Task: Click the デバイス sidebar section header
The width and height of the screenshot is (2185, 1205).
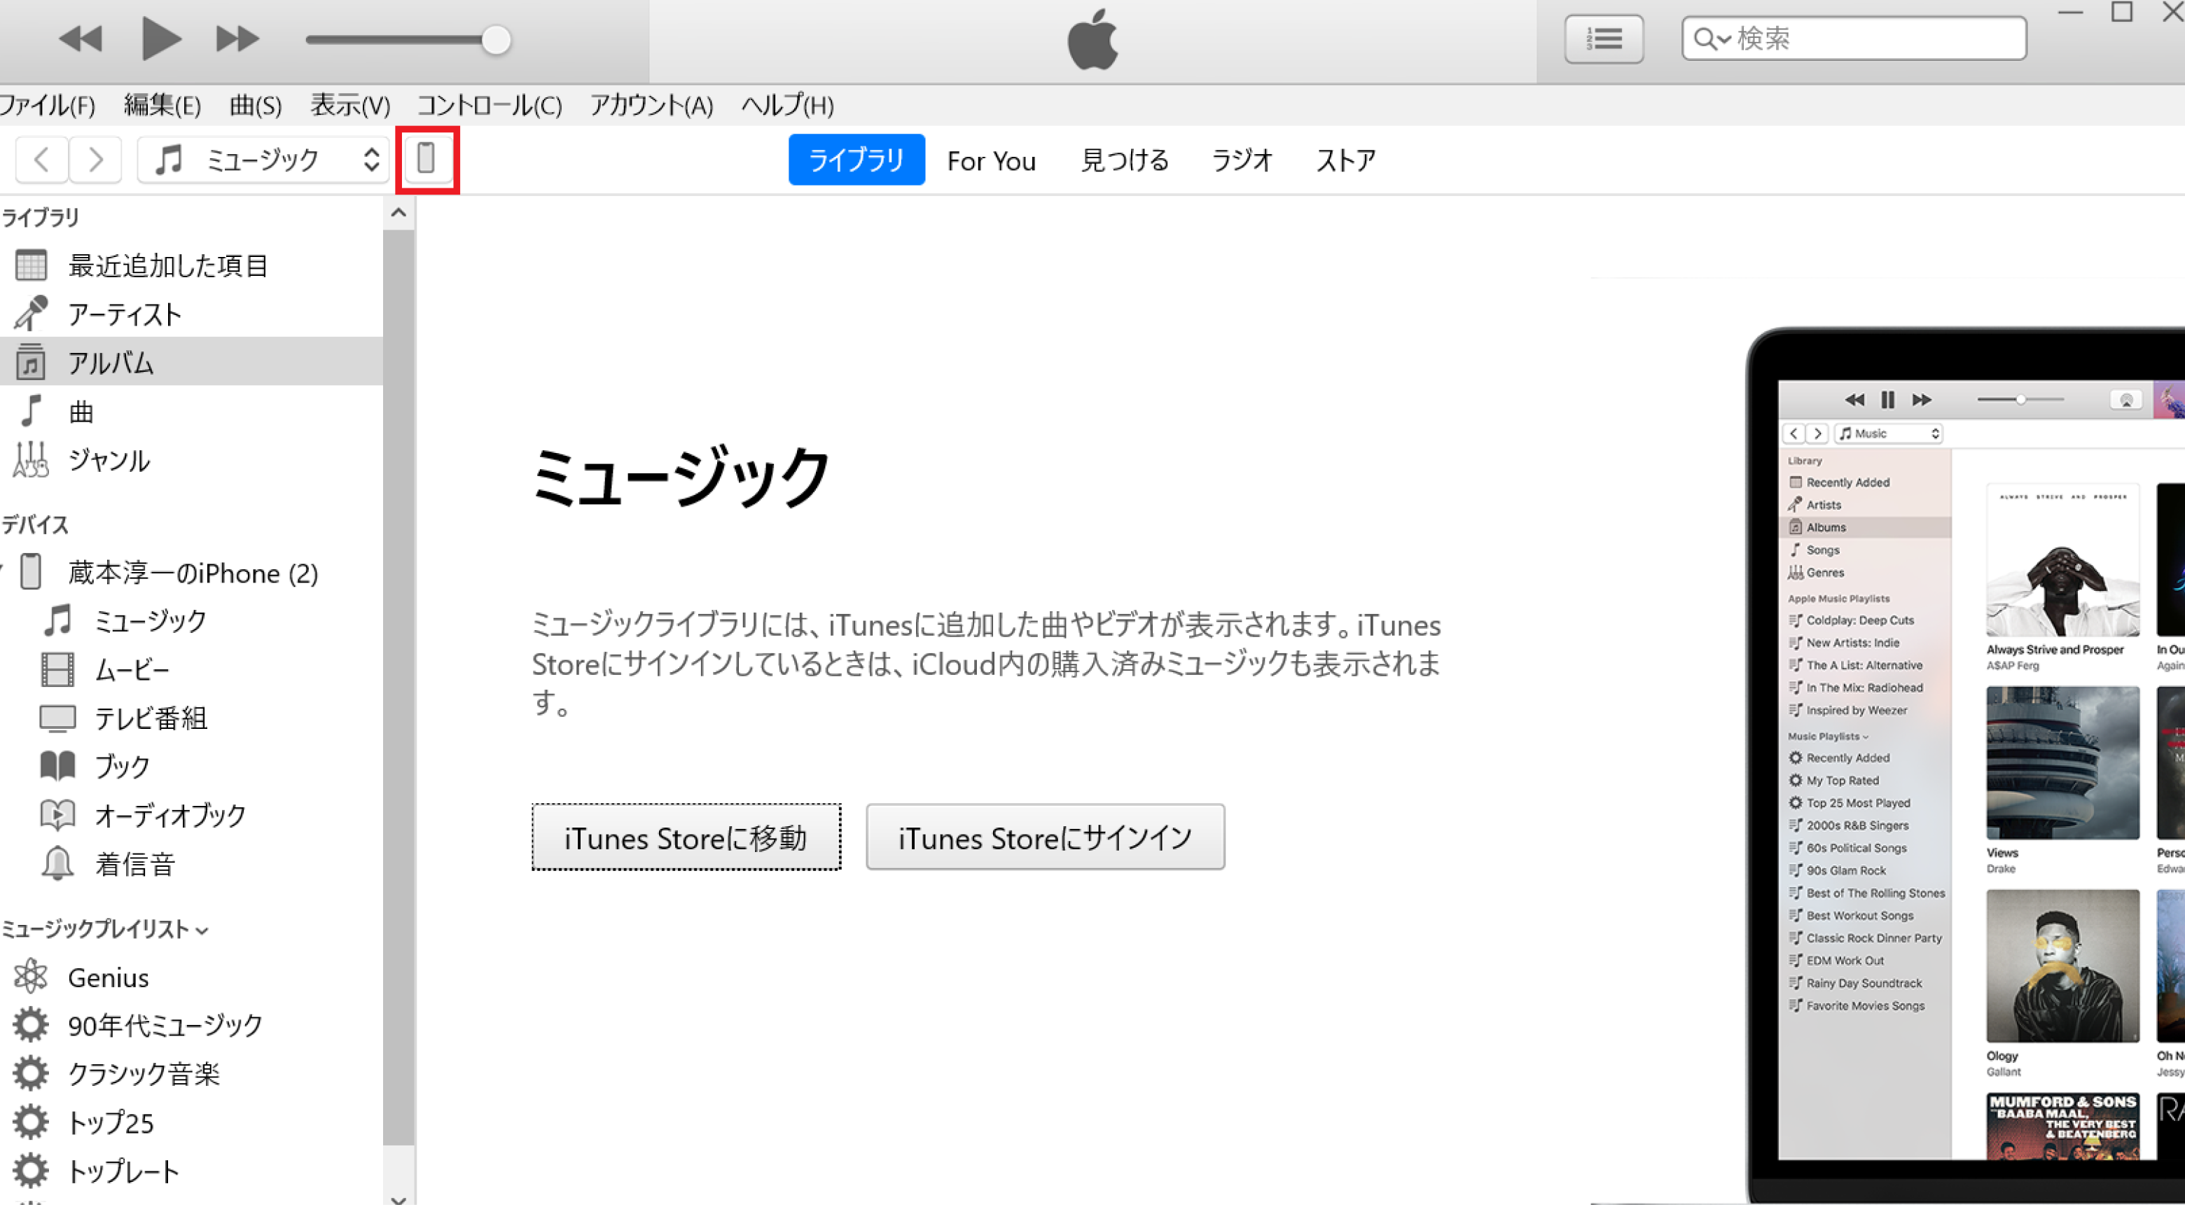Action: coord(35,525)
